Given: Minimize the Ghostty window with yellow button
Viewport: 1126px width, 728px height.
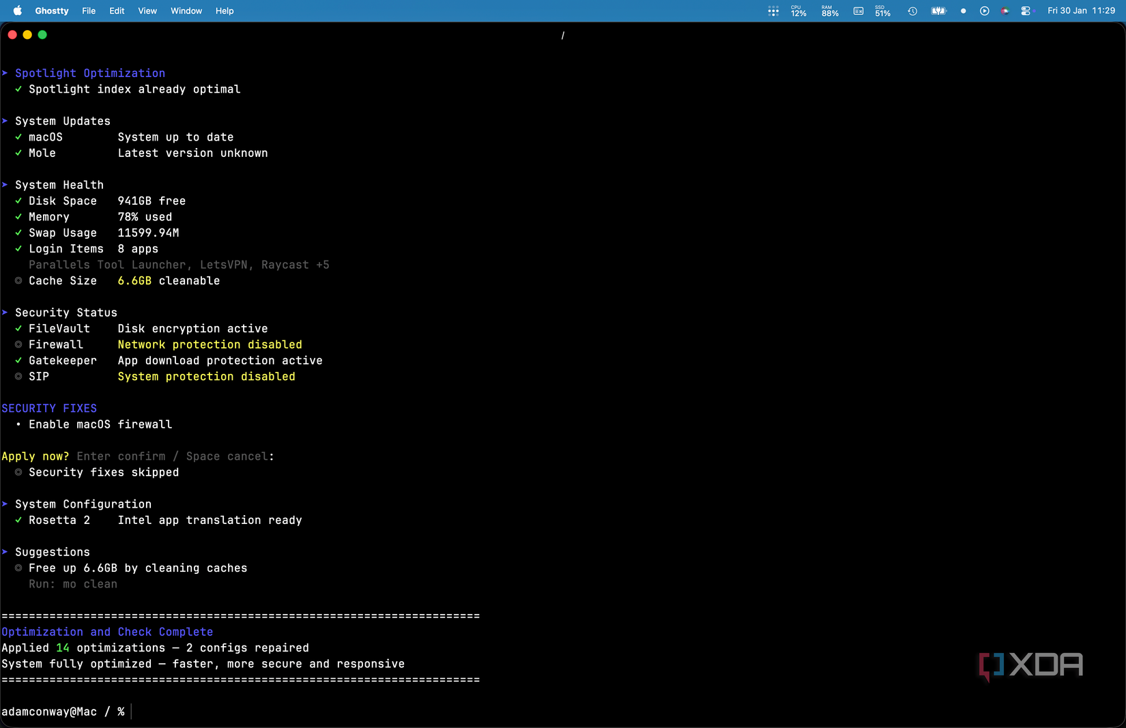Looking at the screenshot, I should tap(27, 35).
